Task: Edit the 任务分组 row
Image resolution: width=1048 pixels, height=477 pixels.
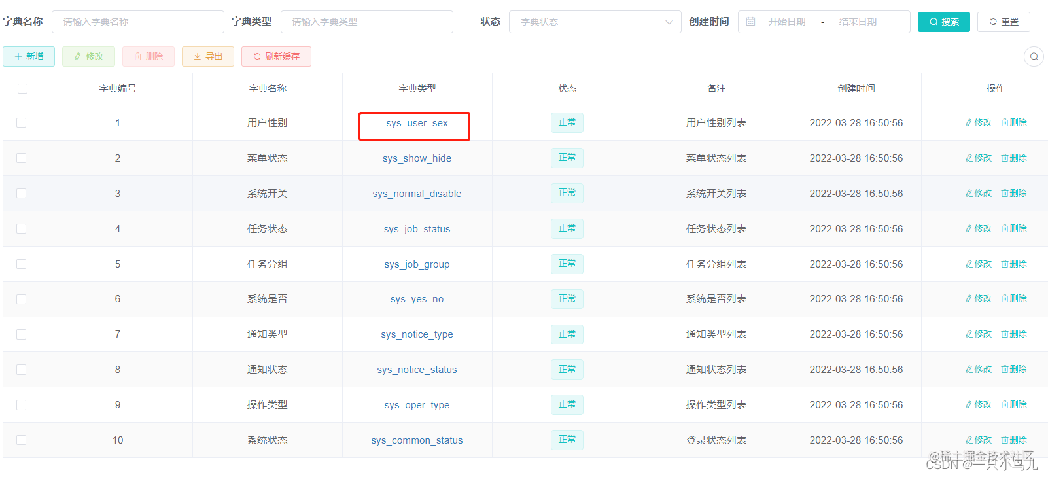Action: click(979, 264)
